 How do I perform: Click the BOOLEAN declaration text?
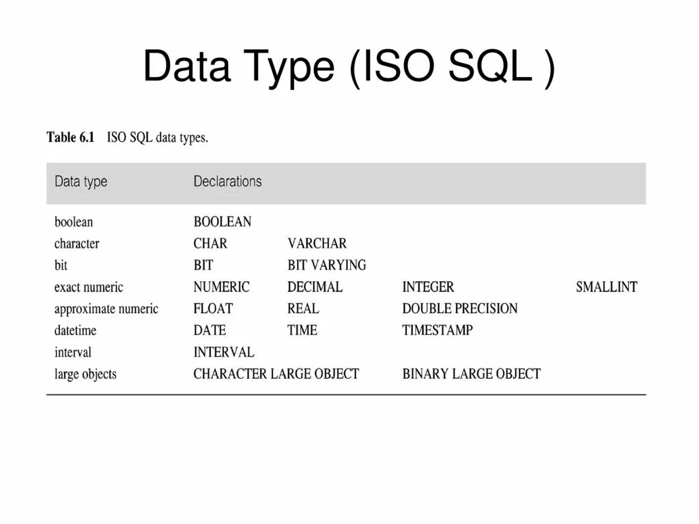(x=223, y=222)
